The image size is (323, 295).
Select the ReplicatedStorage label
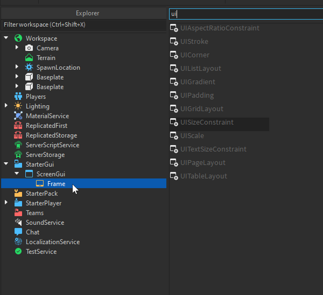(51, 136)
